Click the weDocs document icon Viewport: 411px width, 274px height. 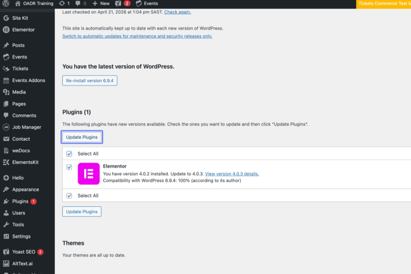pyautogui.click(x=6, y=150)
